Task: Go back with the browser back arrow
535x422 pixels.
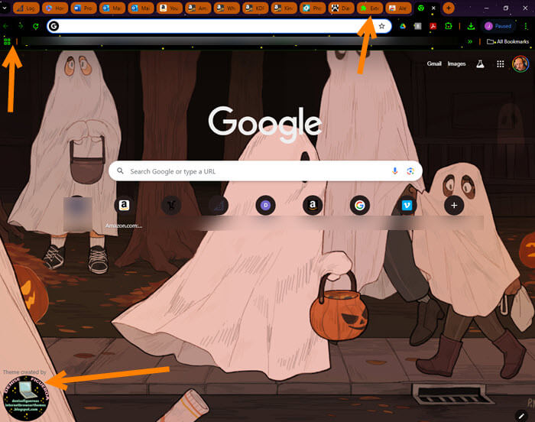Action: 6,26
